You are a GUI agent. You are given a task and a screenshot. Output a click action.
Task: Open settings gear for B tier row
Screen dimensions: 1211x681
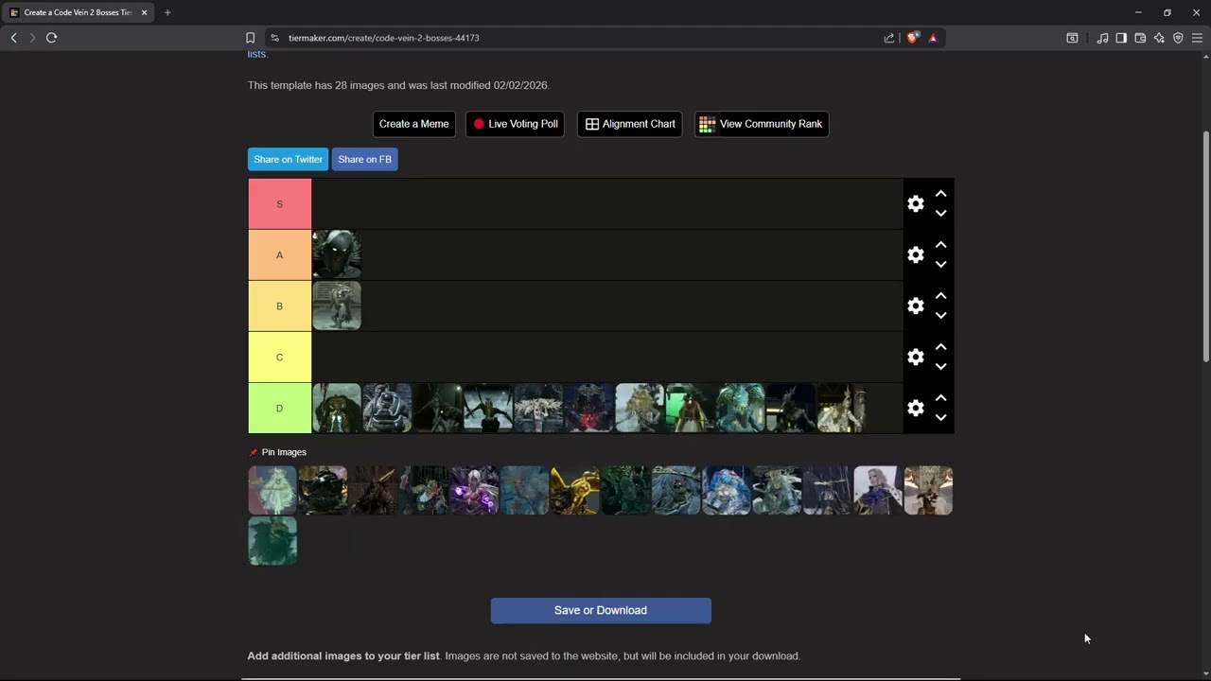tap(915, 306)
